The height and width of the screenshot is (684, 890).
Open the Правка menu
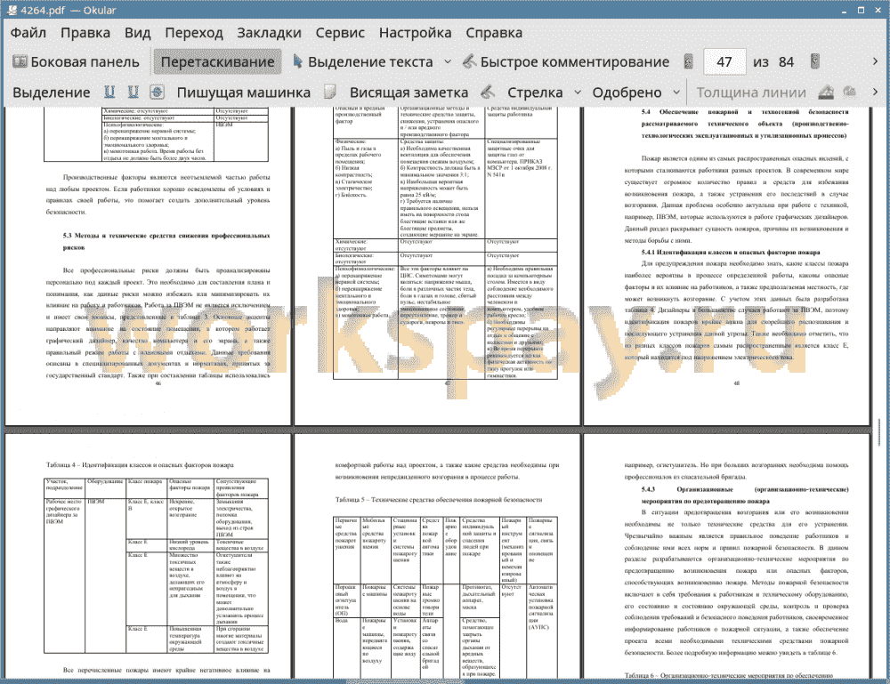click(85, 33)
